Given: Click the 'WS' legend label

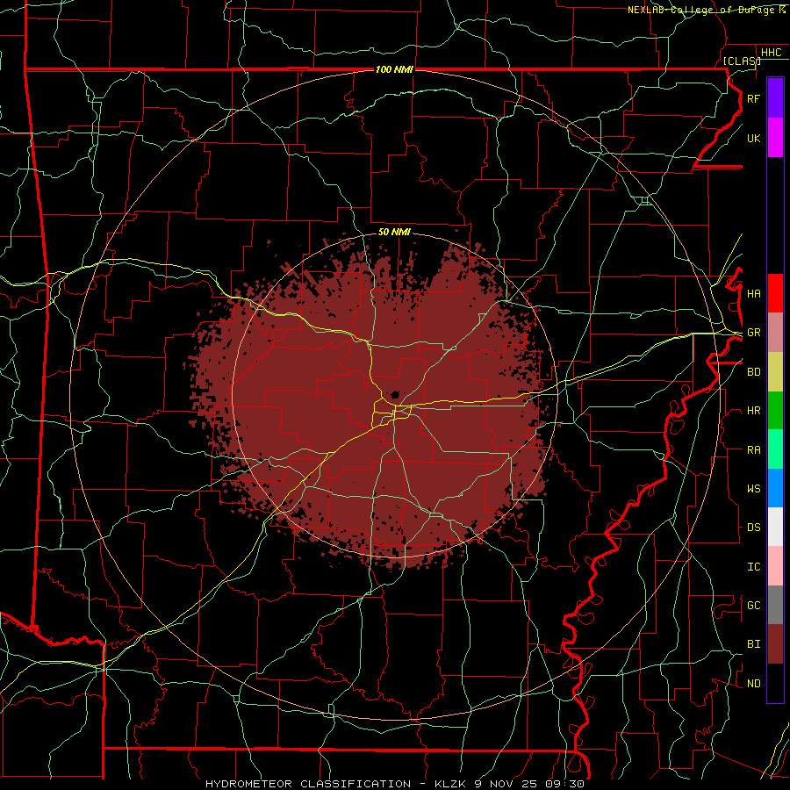Looking at the screenshot, I should point(753,489).
